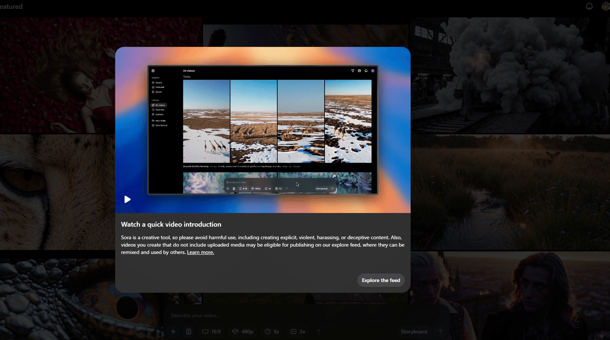Click the Describe your video input field
610x340 pixels.
(305, 316)
